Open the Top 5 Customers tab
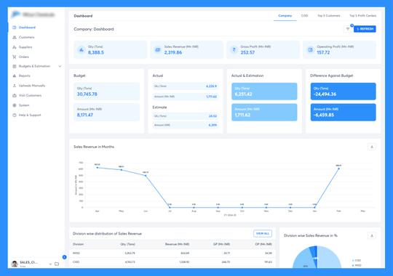The width and height of the screenshot is (393, 276). [328, 16]
